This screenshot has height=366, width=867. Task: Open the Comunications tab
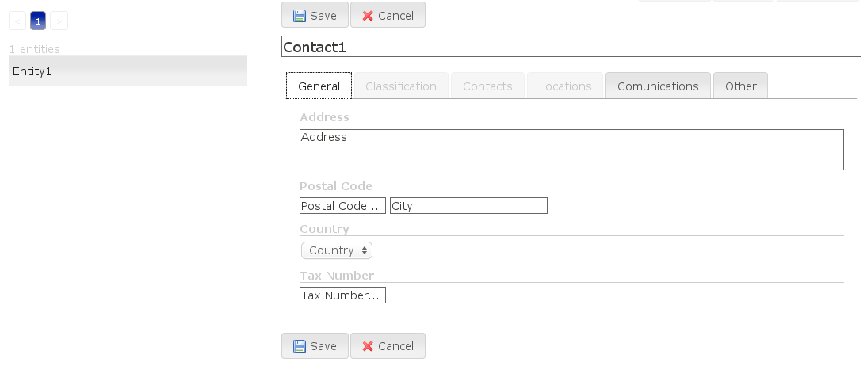[658, 86]
